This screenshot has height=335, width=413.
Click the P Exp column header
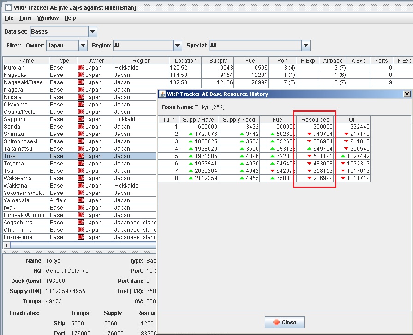tap(308, 60)
